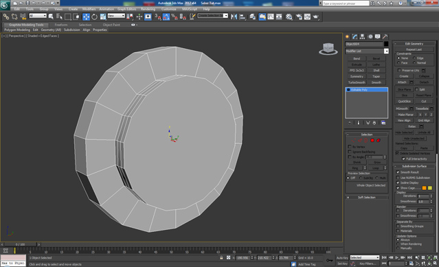
Task: Switch to Object Paint ribbon tab
Action: click(x=111, y=25)
